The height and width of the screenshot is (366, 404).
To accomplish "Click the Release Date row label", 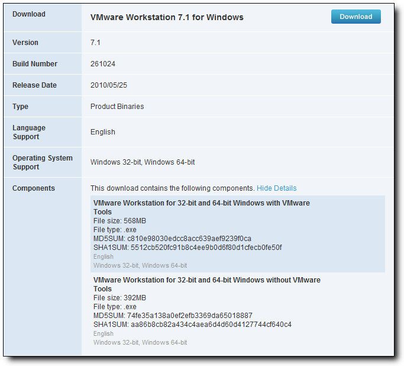I will click(34, 85).
